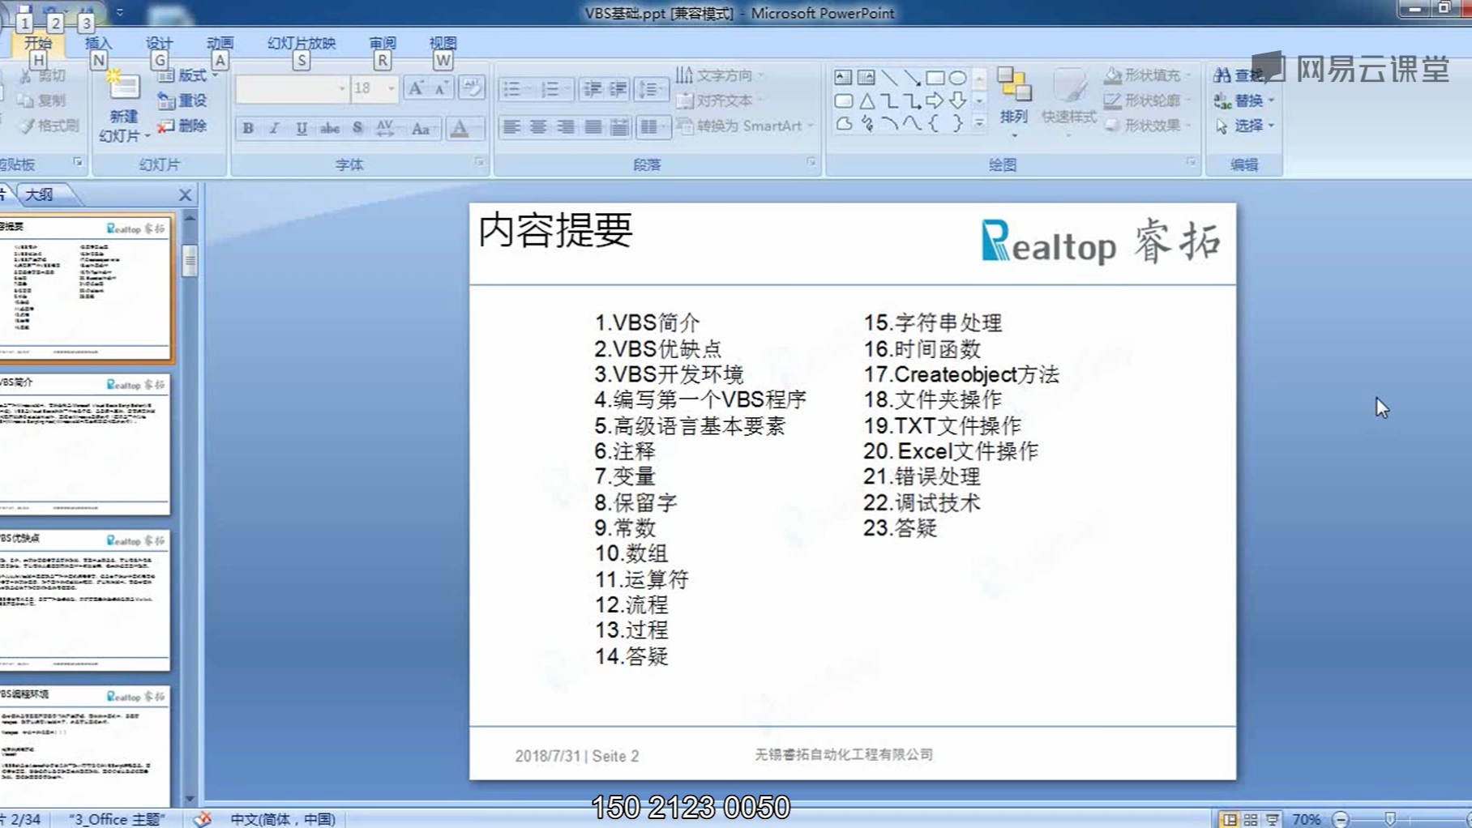Switch to slide sorter view icon

click(1251, 819)
